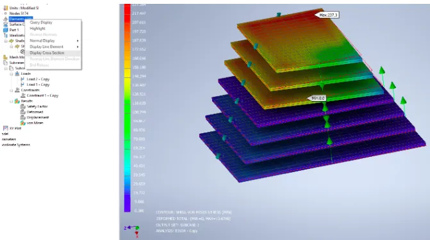This screenshot has width=430, height=240.
Task: Open Deformed result
Action: pos(35,112)
